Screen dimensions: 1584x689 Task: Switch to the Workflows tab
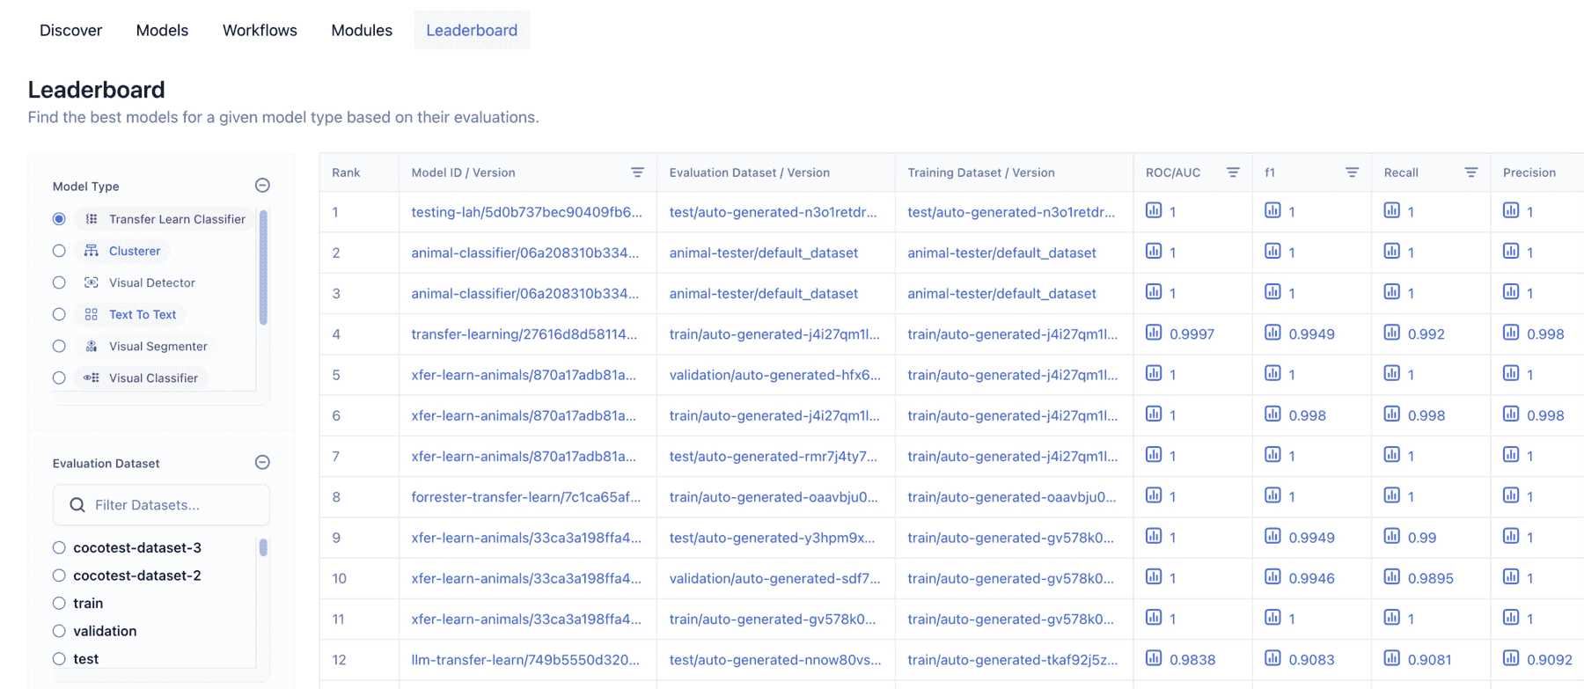[260, 30]
